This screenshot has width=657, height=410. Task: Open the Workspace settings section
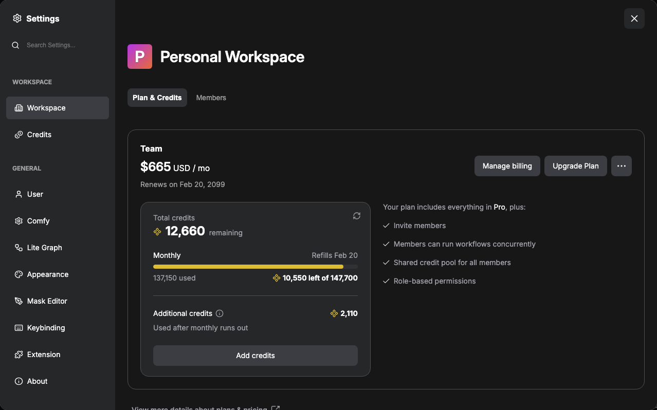coord(58,108)
